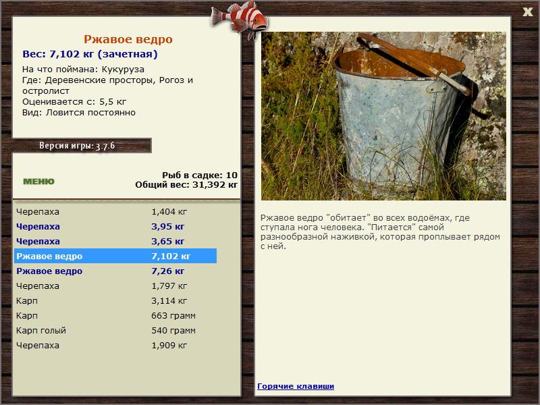Click the Рыб в садке: 10 counter
Image resolution: width=540 pixels, height=405 pixels.
coord(199,175)
